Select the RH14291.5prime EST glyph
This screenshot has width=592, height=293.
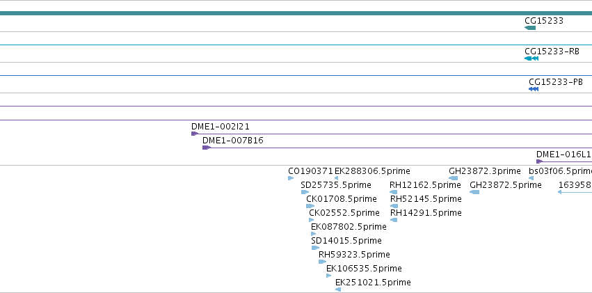(394, 220)
